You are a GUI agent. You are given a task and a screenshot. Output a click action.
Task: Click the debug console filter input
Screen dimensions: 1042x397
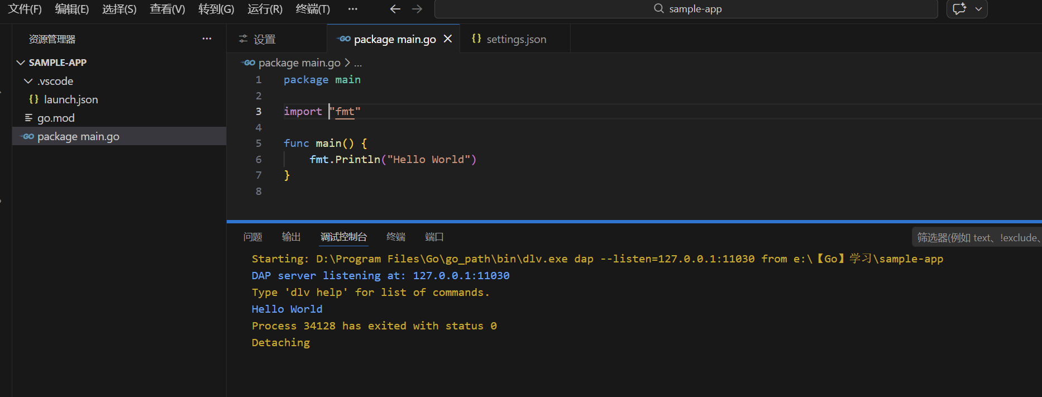pyautogui.click(x=977, y=237)
